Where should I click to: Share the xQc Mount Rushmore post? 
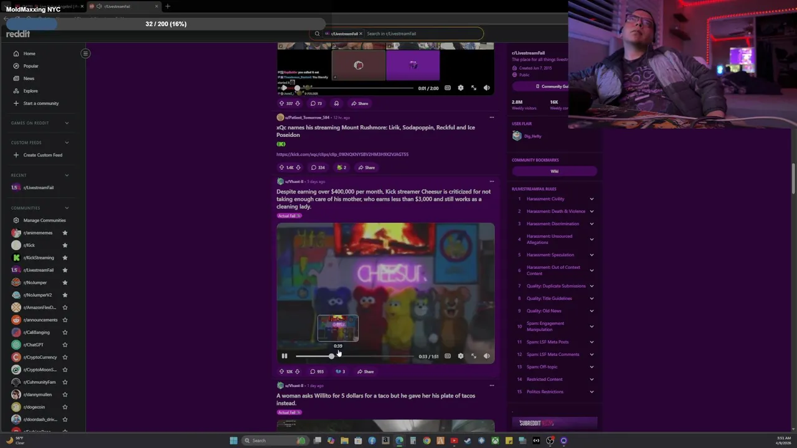pos(366,167)
